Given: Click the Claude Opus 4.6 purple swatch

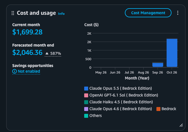Looking at the screenshot, I should pyautogui.click(x=86, y=109).
